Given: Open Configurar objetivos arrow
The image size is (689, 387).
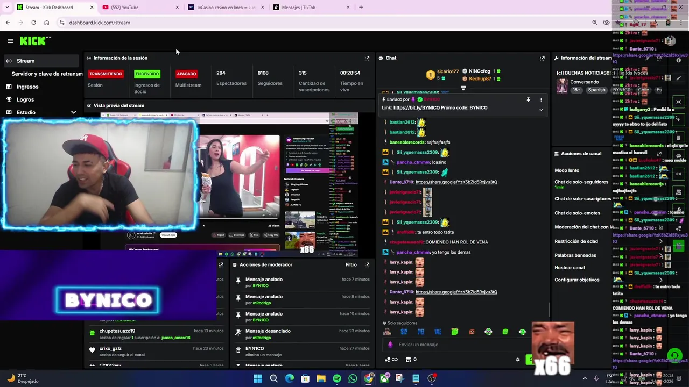Looking at the screenshot, I should (660, 280).
